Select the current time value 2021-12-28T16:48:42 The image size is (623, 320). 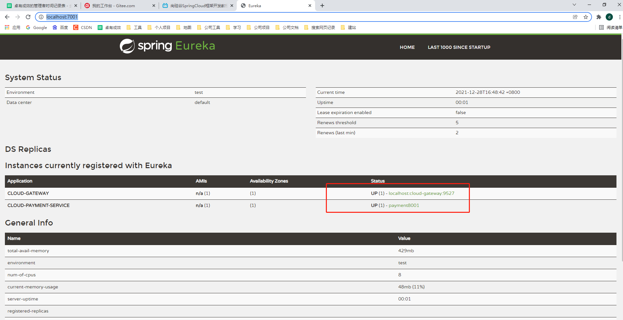[x=488, y=92]
